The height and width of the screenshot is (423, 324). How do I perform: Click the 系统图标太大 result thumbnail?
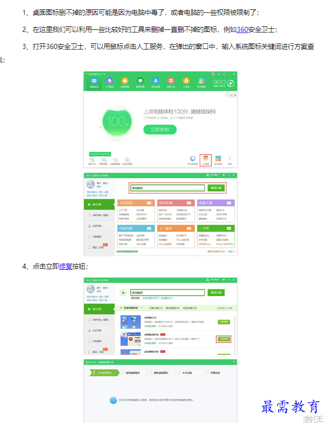click(131, 321)
